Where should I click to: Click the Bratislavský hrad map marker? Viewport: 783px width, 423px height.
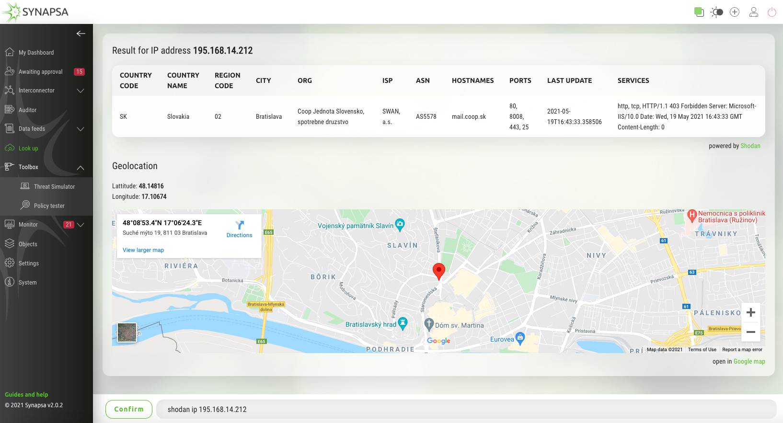pos(403,323)
